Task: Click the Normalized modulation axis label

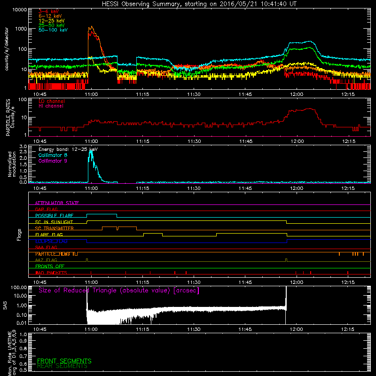Action: click(x=12, y=164)
